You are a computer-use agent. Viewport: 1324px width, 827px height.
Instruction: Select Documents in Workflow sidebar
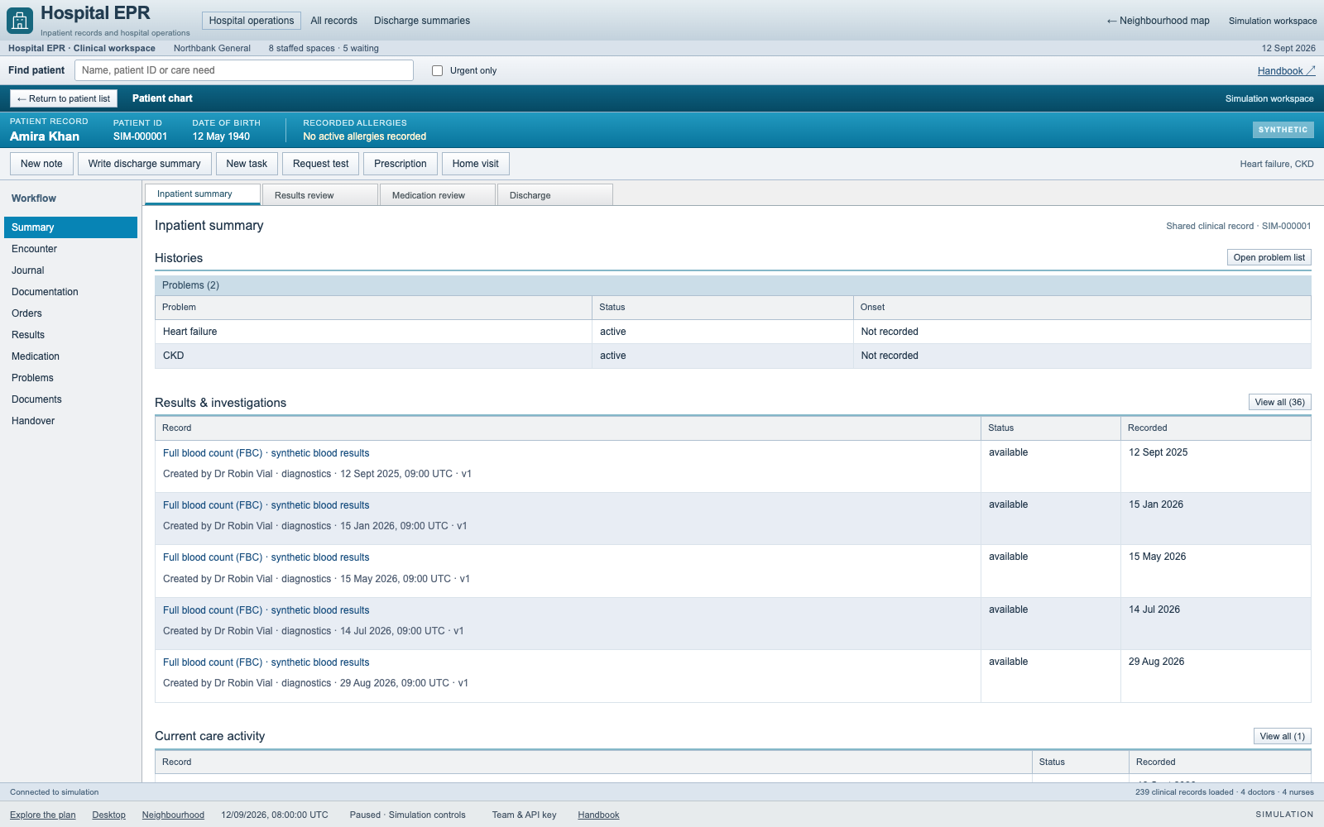[x=70, y=399]
